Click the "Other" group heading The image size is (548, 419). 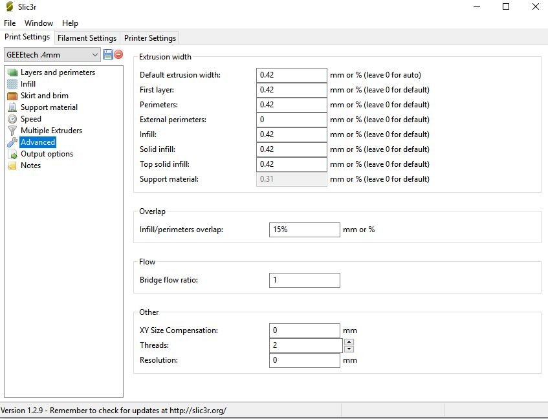click(x=149, y=312)
